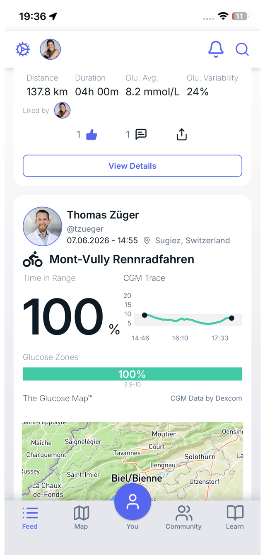The width and height of the screenshot is (265, 555).
Task: Open the Learn tab
Action: [235, 518]
